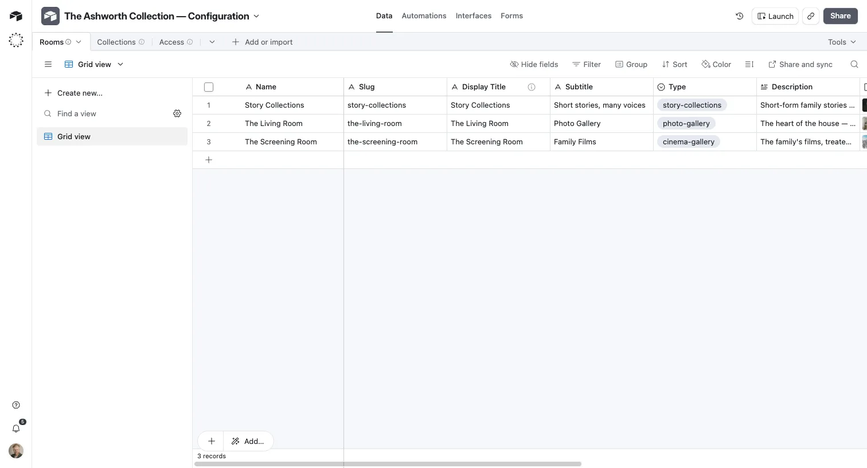Click row height icon in toolbar
This screenshot has height=468, width=867.
click(x=749, y=64)
